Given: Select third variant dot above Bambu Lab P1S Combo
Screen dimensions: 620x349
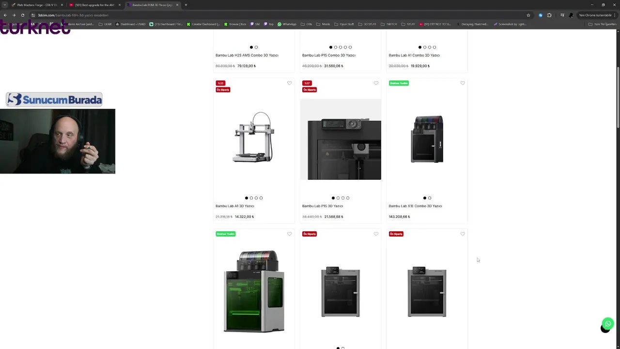Looking at the screenshot, I should point(341,47).
